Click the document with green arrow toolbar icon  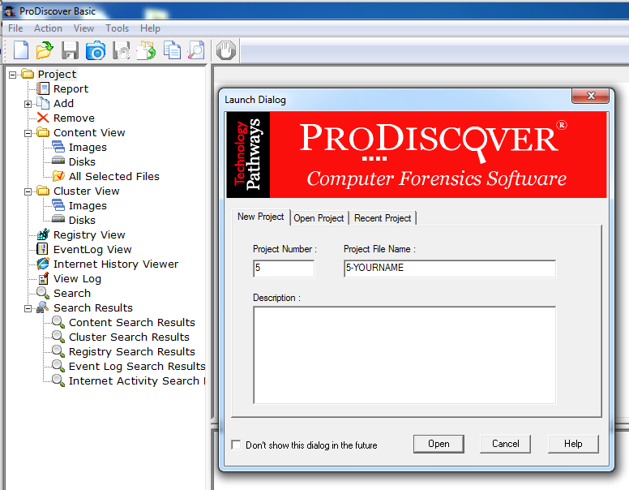[147, 50]
